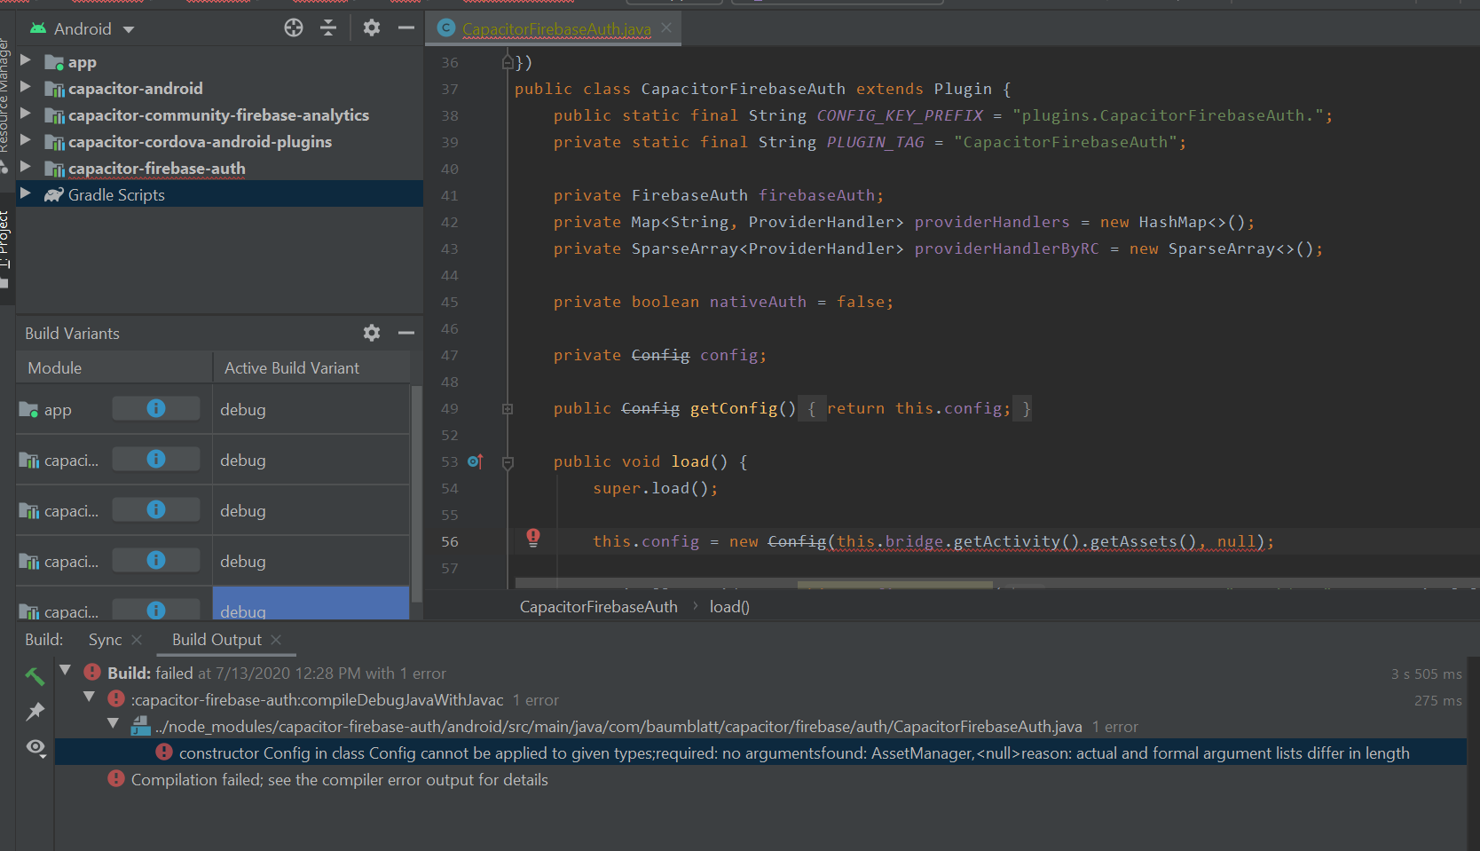Image resolution: width=1480 pixels, height=851 pixels.
Task: Click CapacitorFirebaseAuth in the breadcrumb
Action: point(598,607)
